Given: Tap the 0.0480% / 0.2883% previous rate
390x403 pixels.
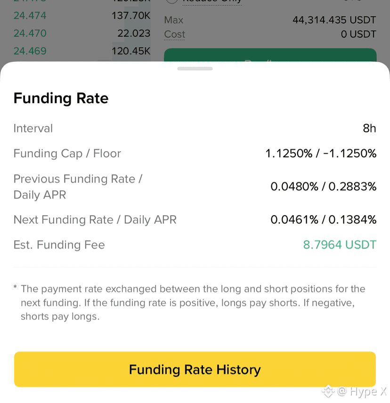Looking at the screenshot, I should coord(324,186).
